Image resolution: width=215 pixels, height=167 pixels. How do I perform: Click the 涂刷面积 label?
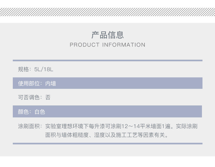tap(29, 126)
